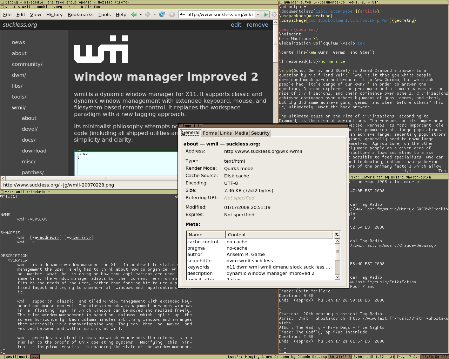Image resolution: width=449 pixels, height=359 pixels.
Task: Open the Back history dropdown arrow
Action: [141, 14]
